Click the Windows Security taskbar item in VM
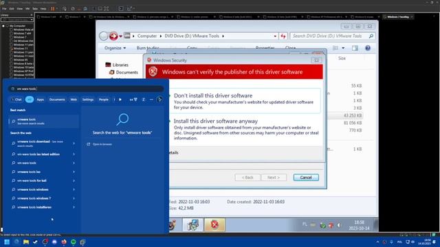This screenshot has width=440, height=247. (x=214, y=224)
